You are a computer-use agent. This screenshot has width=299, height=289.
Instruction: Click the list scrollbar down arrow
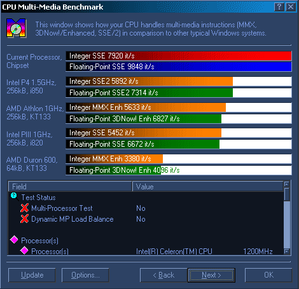[287, 252]
